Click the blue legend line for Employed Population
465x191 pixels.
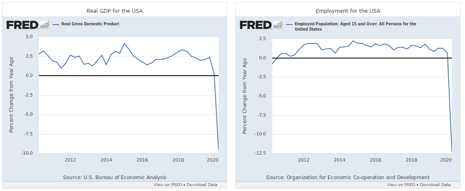pyautogui.click(x=289, y=24)
